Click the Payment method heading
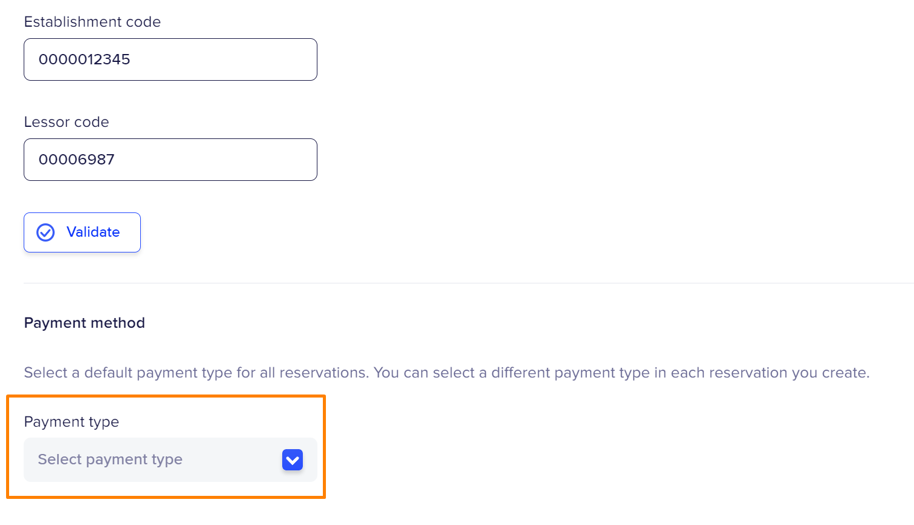Viewport: 914px width, 525px height. pyautogui.click(x=84, y=323)
